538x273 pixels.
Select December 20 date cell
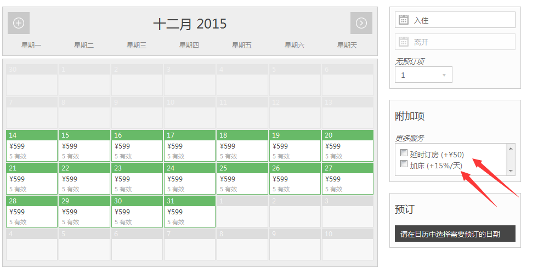click(x=348, y=146)
